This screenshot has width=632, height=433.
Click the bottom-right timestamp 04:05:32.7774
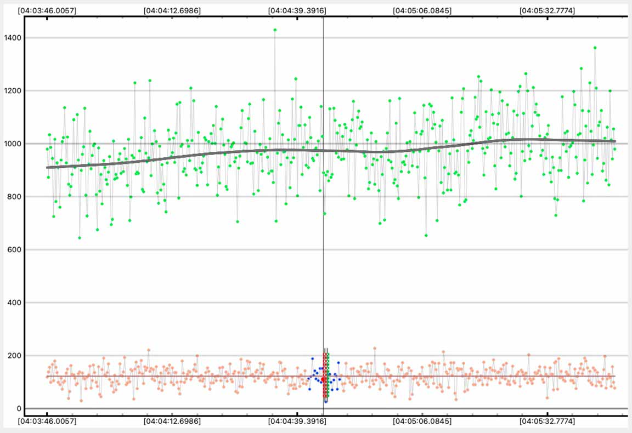[x=547, y=421]
